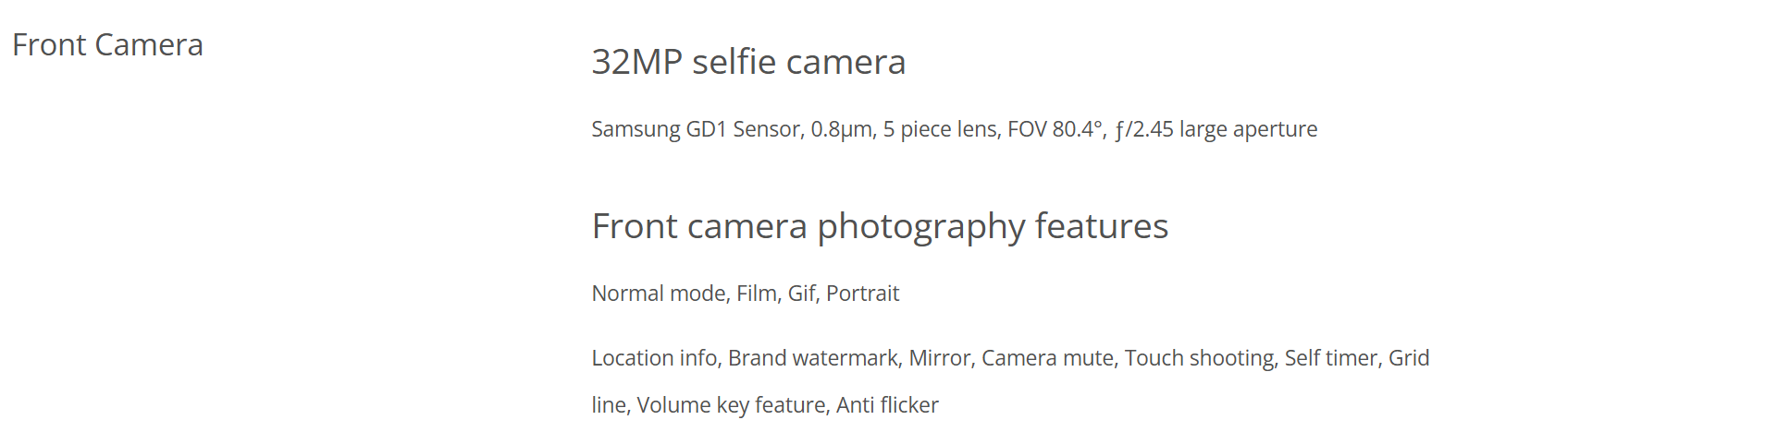Click the Gif mode text

(801, 294)
